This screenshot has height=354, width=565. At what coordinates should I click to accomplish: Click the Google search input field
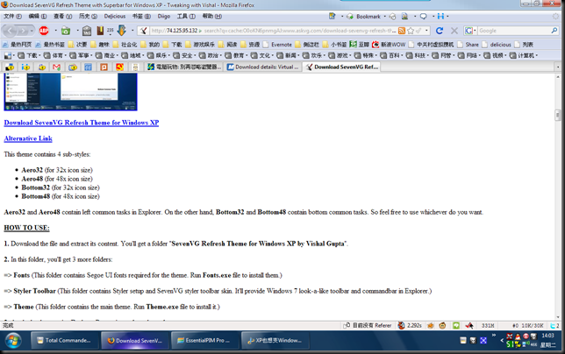[x=513, y=31]
